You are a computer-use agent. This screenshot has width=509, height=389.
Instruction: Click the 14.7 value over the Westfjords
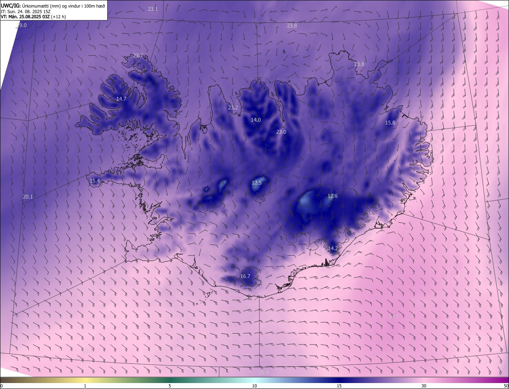tap(121, 99)
